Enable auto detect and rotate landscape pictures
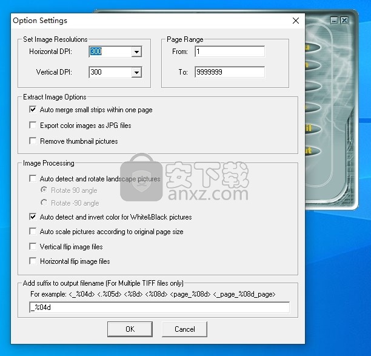Screen dimensions: 371x356 [33, 179]
